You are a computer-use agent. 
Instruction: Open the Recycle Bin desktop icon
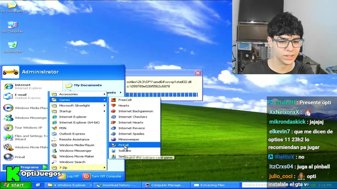click(12, 47)
